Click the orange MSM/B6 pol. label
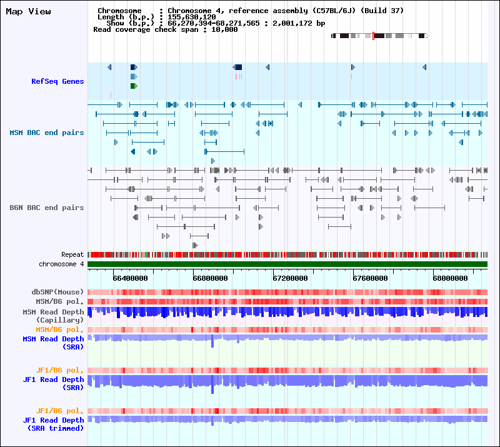 [x=59, y=329]
